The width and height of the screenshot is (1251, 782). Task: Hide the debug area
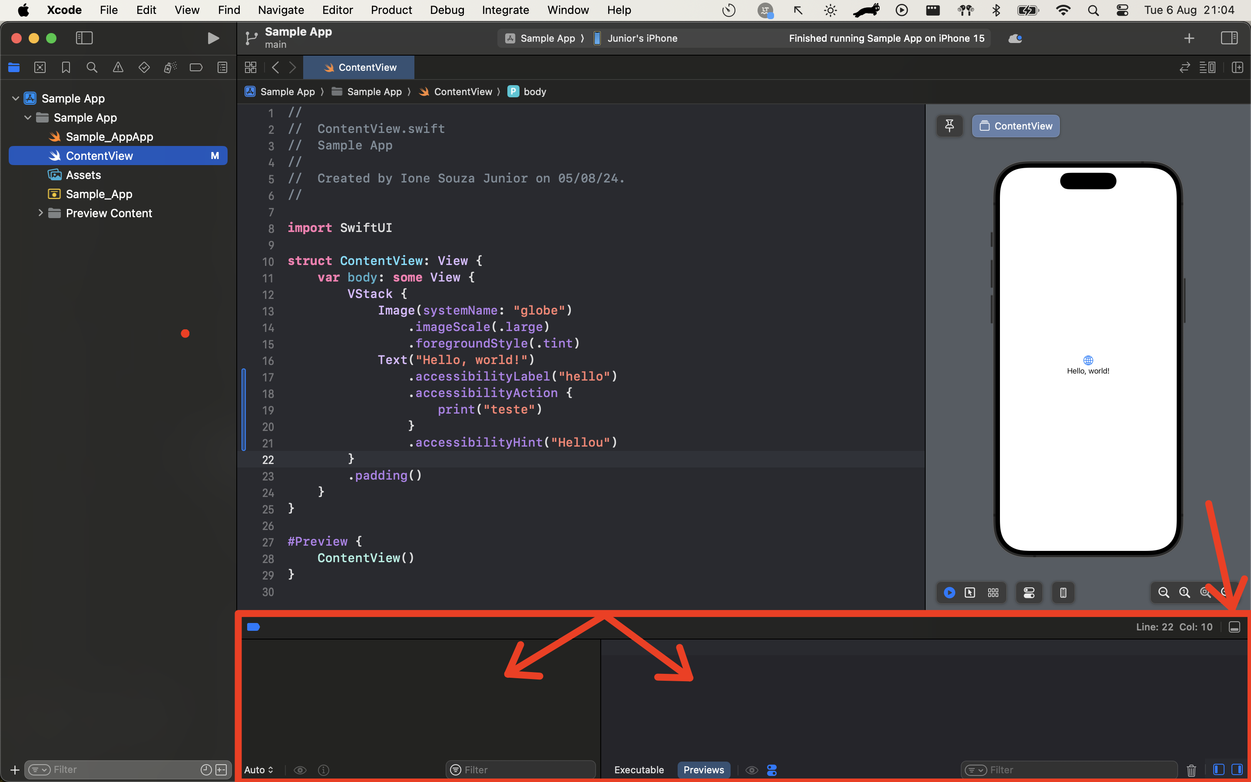[1234, 627]
